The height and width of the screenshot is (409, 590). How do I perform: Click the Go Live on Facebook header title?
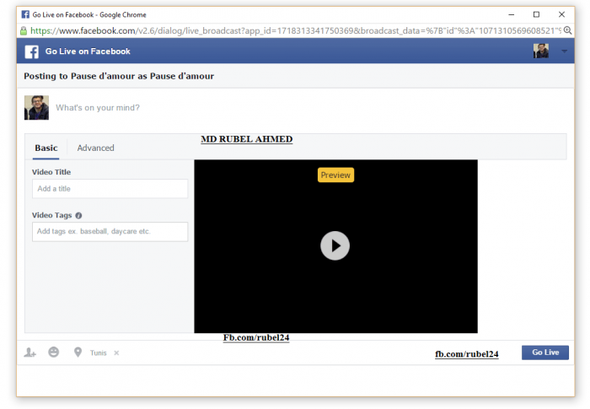coord(88,51)
